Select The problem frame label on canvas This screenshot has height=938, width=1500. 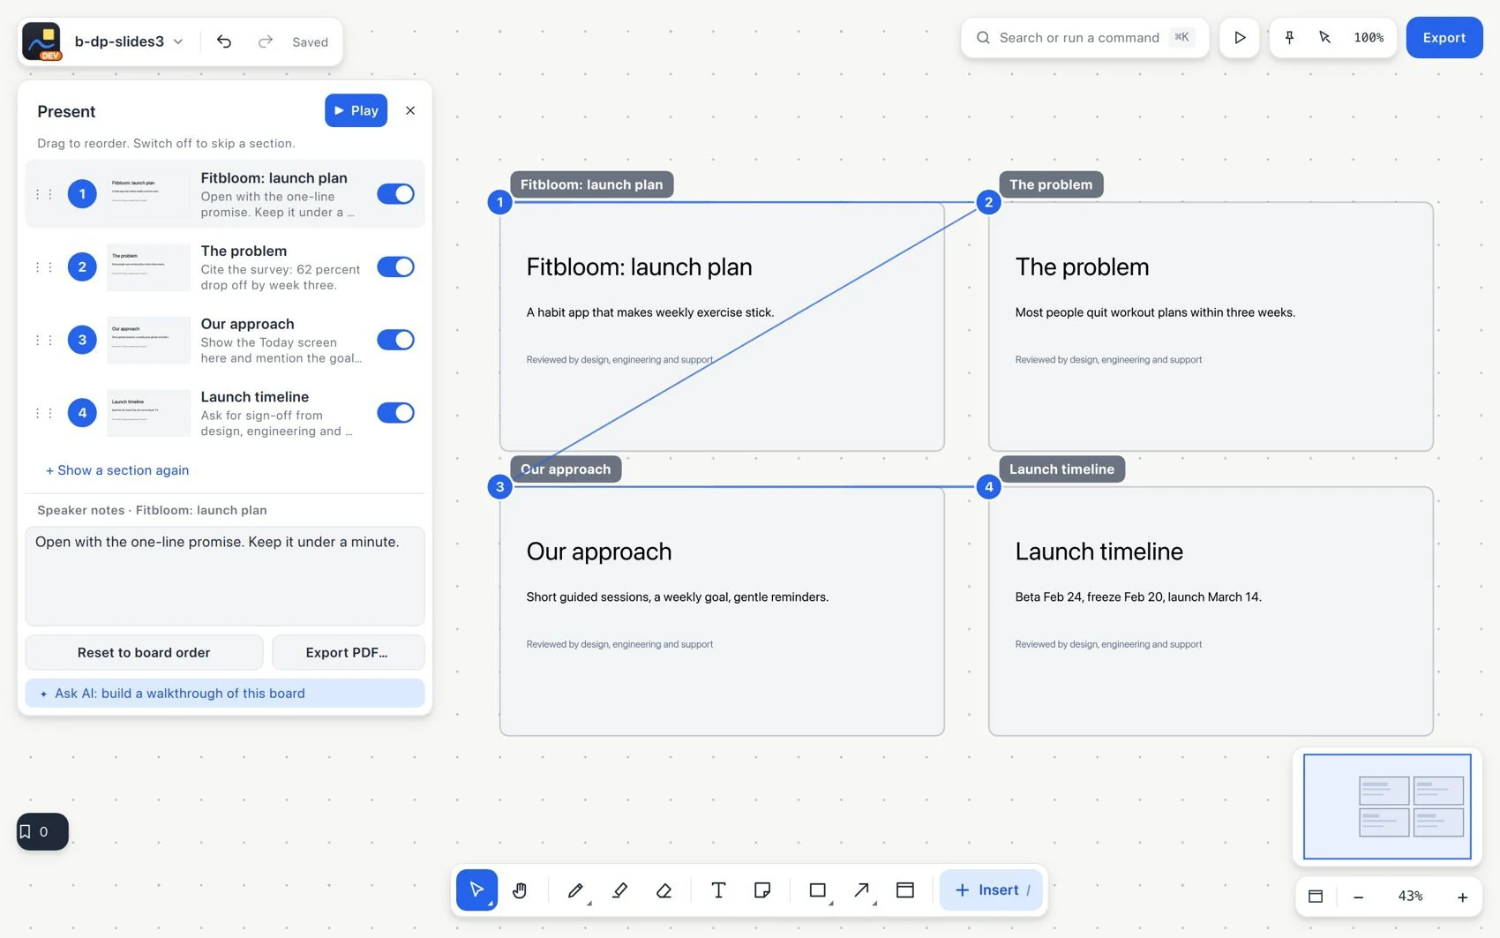(x=1051, y=184)
